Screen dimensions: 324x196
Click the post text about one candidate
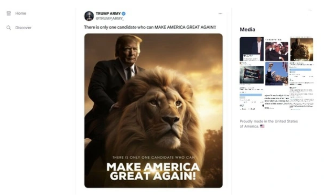(x=150, y=28)
